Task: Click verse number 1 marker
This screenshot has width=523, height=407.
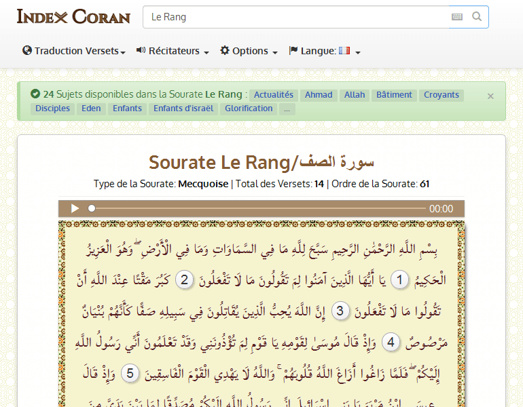Action: point(401,280)
